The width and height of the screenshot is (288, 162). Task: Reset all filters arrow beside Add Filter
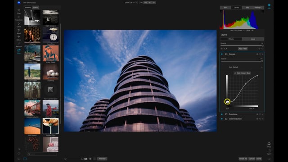262,49
